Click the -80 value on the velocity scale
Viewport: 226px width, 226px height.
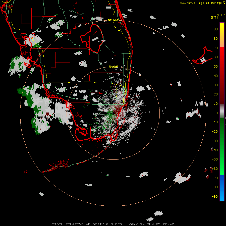[x=215, y=187]
